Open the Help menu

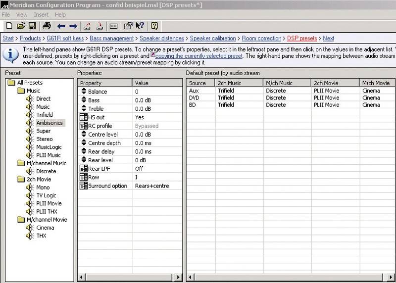point(60,15)
